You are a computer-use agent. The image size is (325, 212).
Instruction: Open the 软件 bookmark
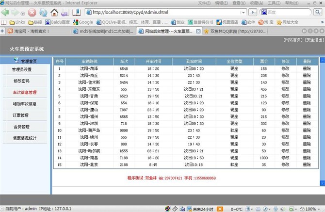pos(248,22)
